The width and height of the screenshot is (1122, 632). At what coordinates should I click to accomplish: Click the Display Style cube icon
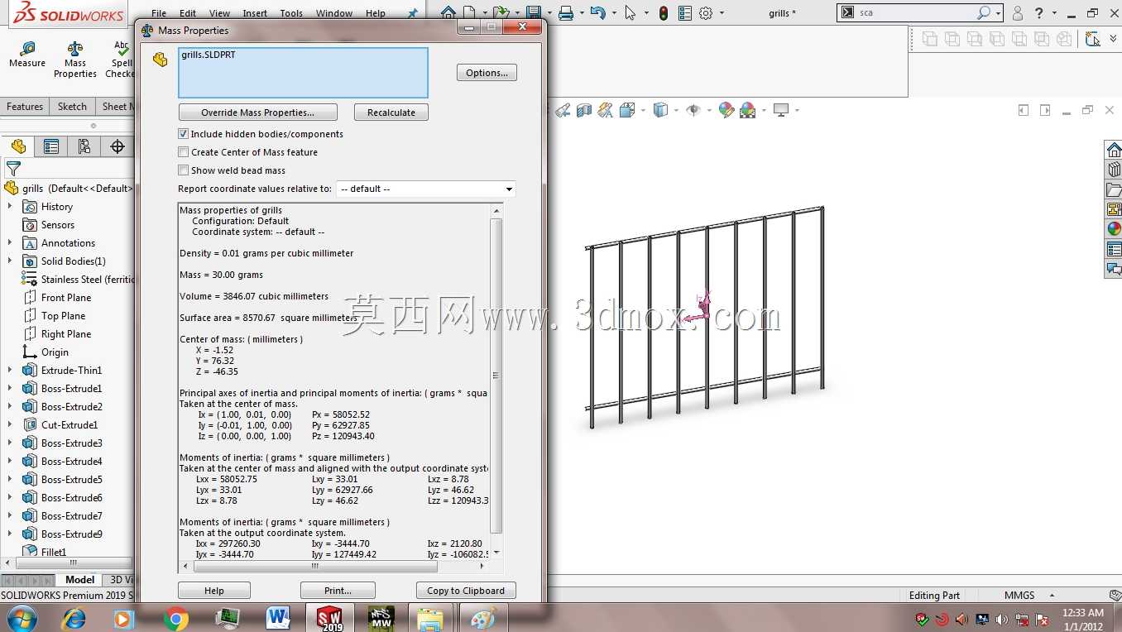coord(660,110)
